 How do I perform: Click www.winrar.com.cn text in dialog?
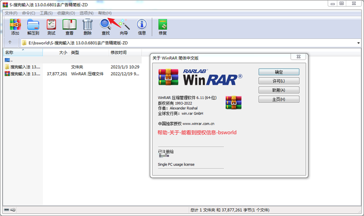point(199,124)
